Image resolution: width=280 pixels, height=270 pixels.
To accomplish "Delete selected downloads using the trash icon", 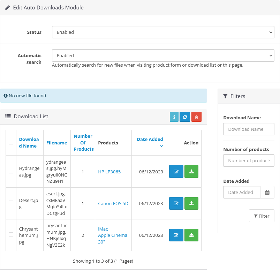I will pyautogui.click(x=196, y=117).
